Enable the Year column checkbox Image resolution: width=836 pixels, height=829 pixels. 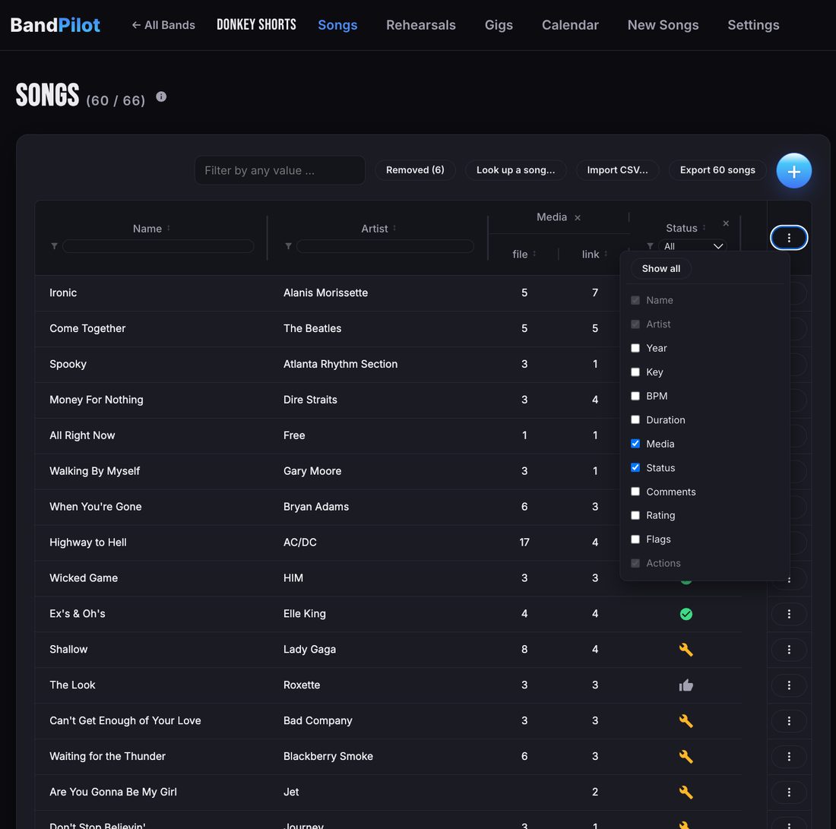click(635, 348)
